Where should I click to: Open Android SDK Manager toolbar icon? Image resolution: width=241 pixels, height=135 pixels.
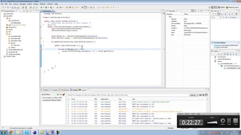[23, 7]
